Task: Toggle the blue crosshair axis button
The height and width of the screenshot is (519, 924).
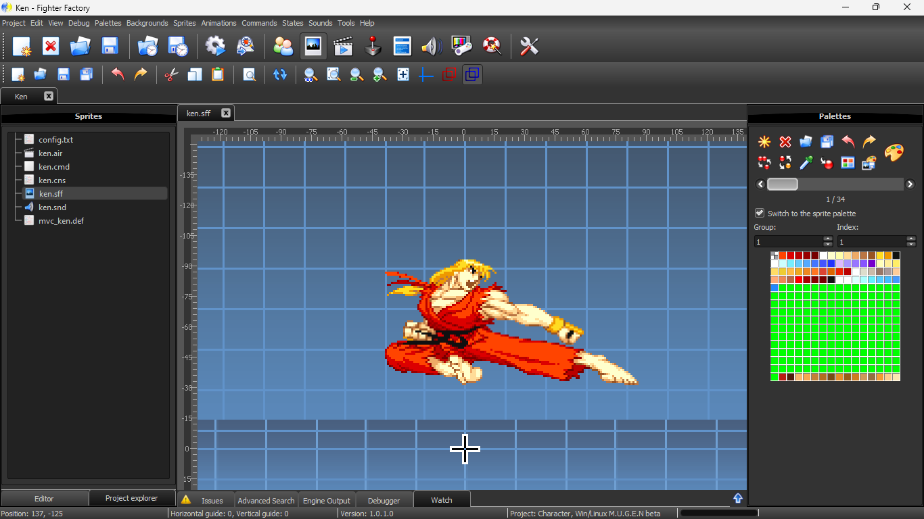Action: click(x=425, y=74)
